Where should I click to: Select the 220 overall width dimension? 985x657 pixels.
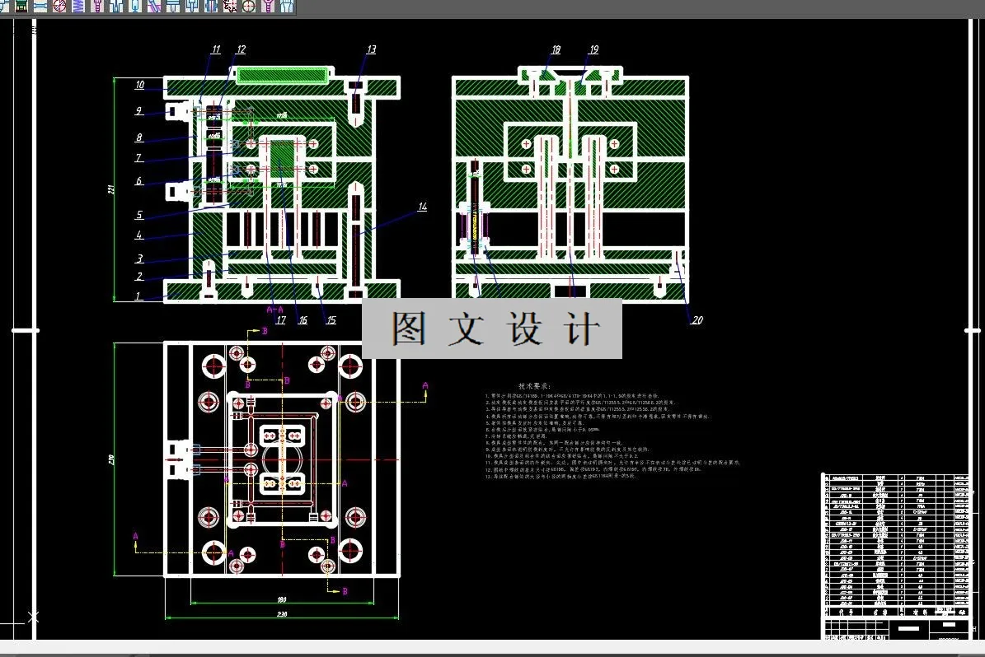pos(281,613)
